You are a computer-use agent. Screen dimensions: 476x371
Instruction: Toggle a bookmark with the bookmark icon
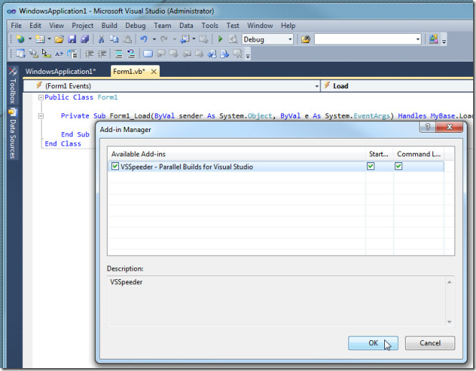(x=148, y=54)
